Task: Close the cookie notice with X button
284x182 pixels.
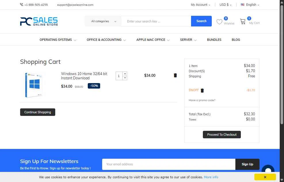Action: [265, 177]
